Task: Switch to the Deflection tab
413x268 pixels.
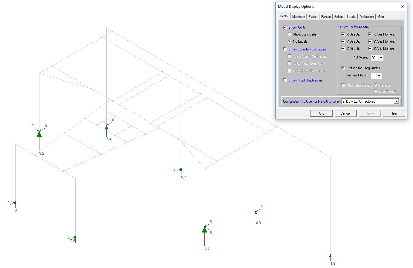Action: 366,17
